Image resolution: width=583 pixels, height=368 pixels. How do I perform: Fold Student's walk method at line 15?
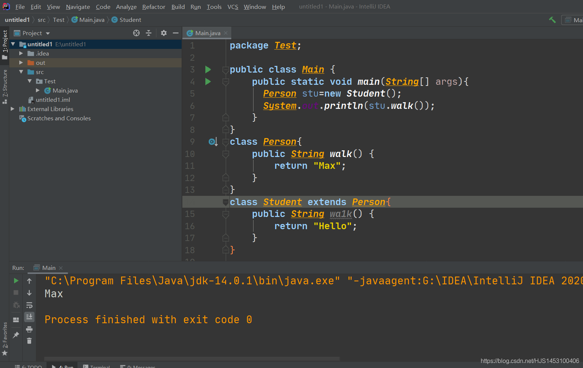tap(225, 214)
